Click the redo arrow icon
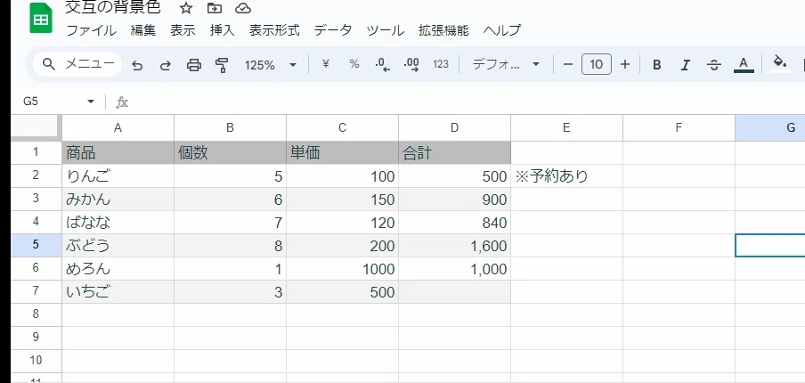This screenshot has height=383, width=805. (166, 65)
